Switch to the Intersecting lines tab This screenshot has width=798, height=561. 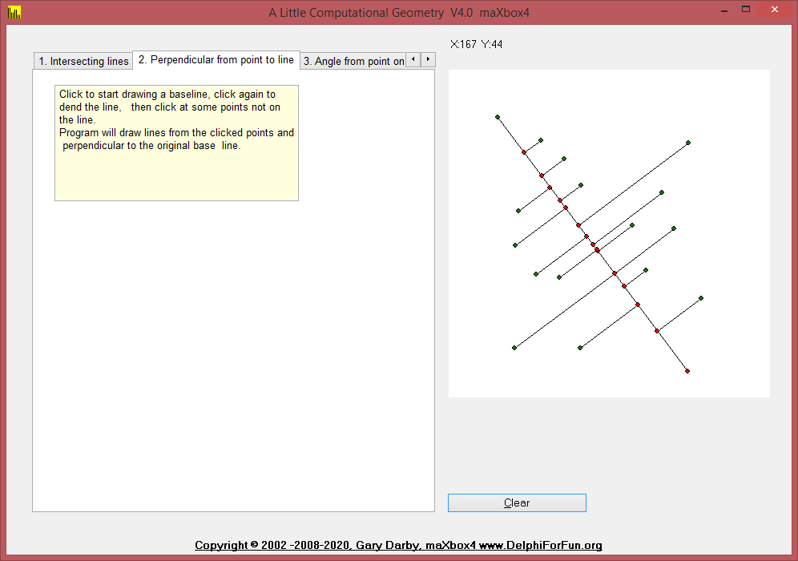(83, 62)
